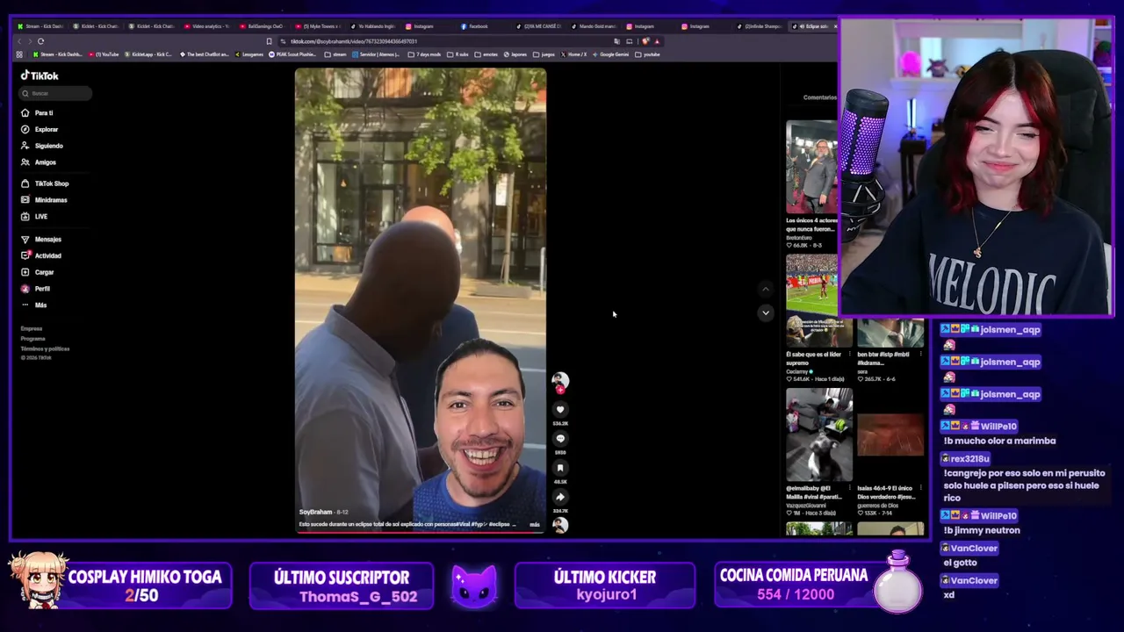This screenshot has width=1124, height=632.
Task: Open comments with the speech bubble icon
Action: 560,438
